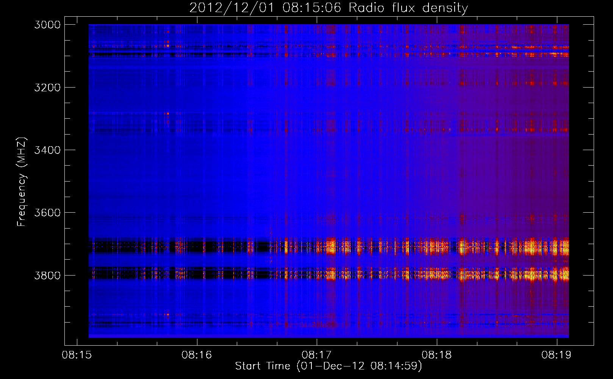Click the 08:17 time tick label
Viewport: 613px width, 379px height.
pyautogui.click(x=317, y=355)
